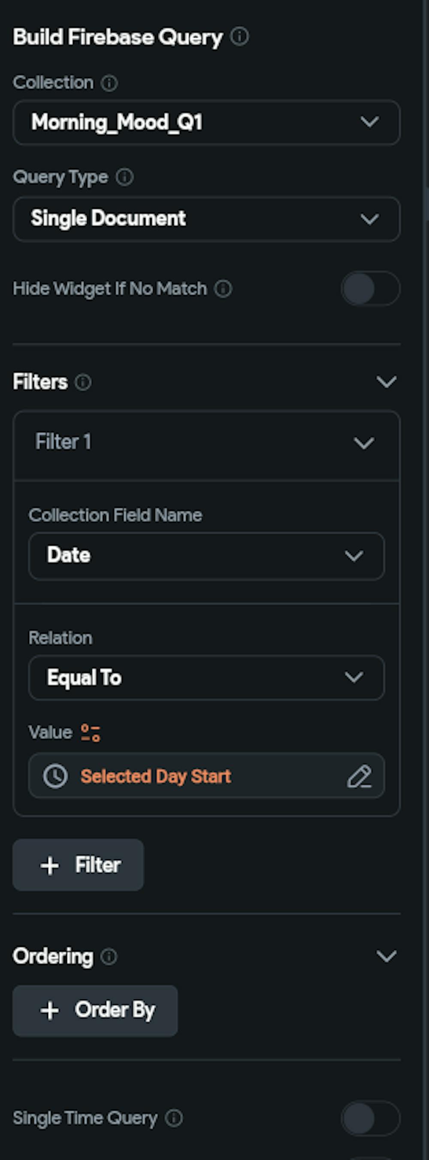Click the Single Time Query info icon

174,1117
